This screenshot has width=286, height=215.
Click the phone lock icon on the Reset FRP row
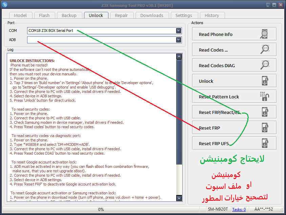[265, 128]
